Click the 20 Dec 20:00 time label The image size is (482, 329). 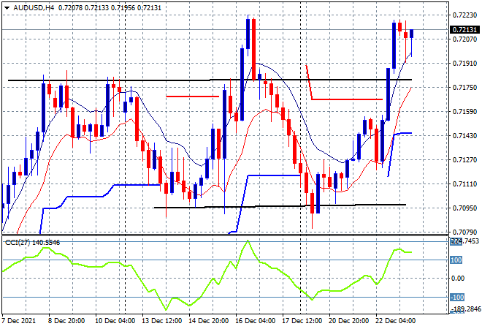pos(348,321)
